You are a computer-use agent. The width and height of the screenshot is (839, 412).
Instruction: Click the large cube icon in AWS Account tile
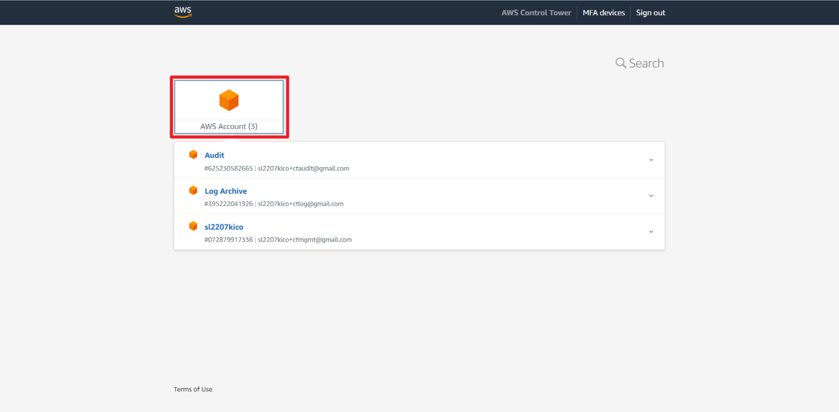point(228,99)
